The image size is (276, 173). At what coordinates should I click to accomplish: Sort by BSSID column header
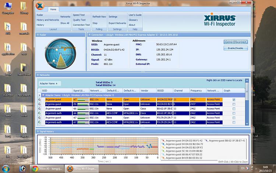(164, 90)
